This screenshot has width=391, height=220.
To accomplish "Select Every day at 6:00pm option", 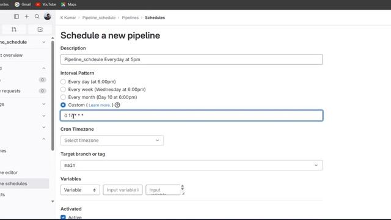I will (63, 81).
